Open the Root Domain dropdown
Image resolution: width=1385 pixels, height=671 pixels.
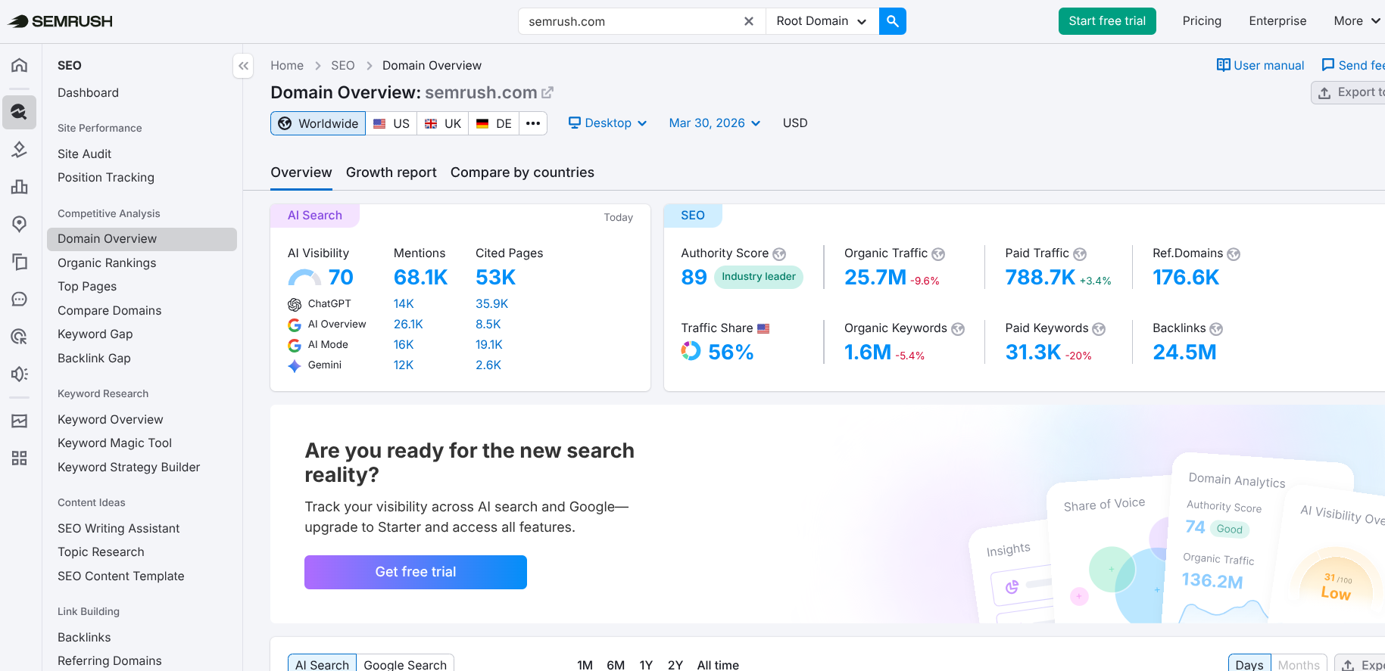pos(822,21)
